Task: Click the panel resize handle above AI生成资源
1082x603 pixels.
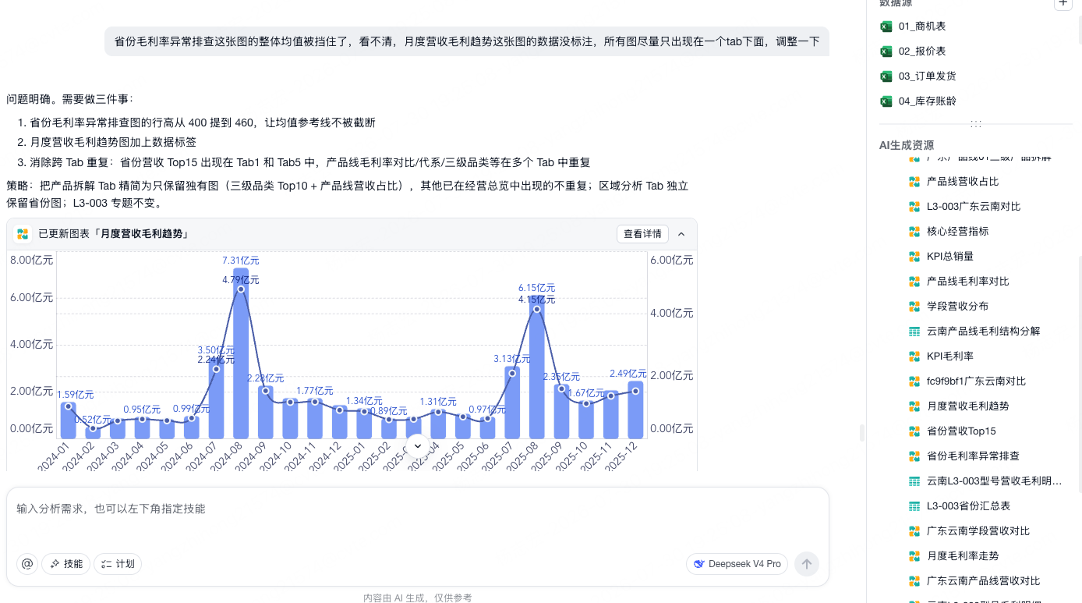Action: coord(976,124)
